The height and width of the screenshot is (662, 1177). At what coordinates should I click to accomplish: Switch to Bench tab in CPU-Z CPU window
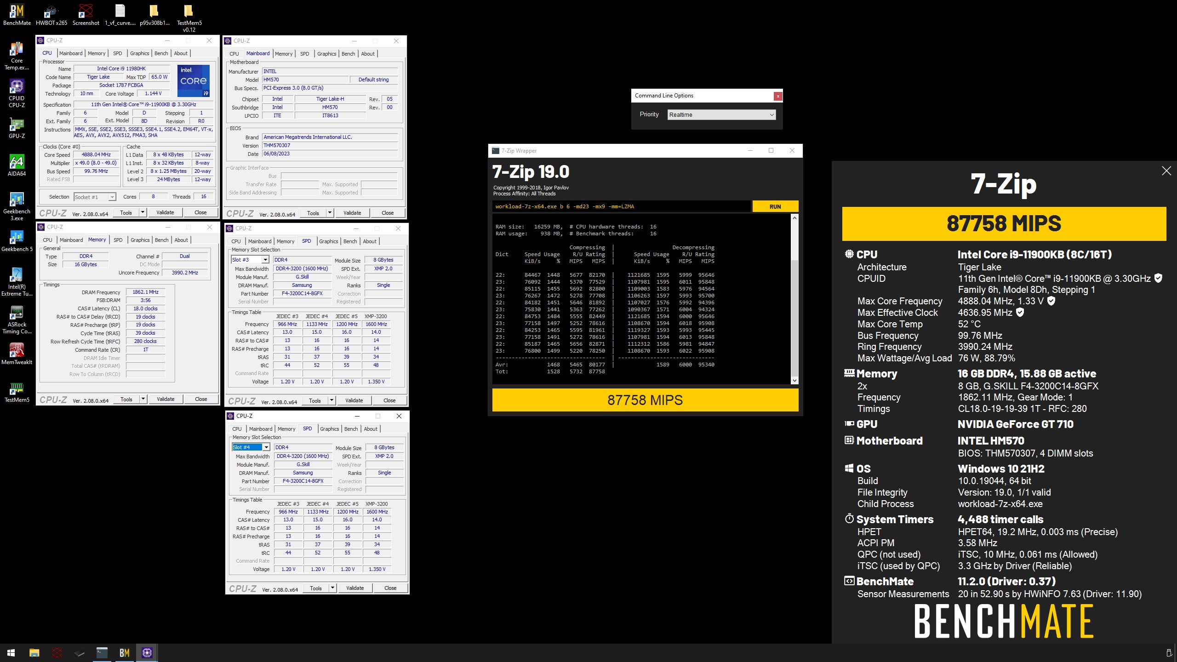(x=161, y=53)
